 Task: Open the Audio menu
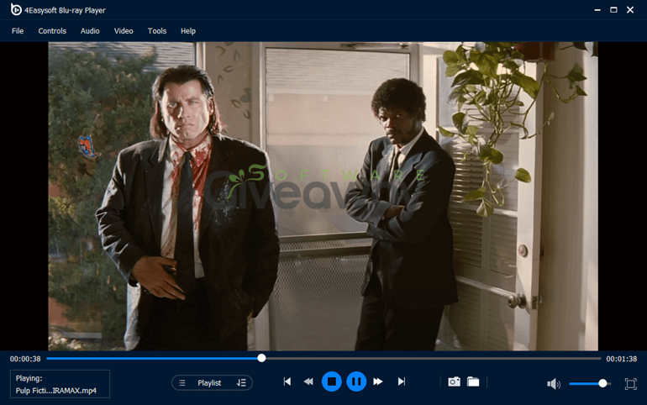click(90, 31)
